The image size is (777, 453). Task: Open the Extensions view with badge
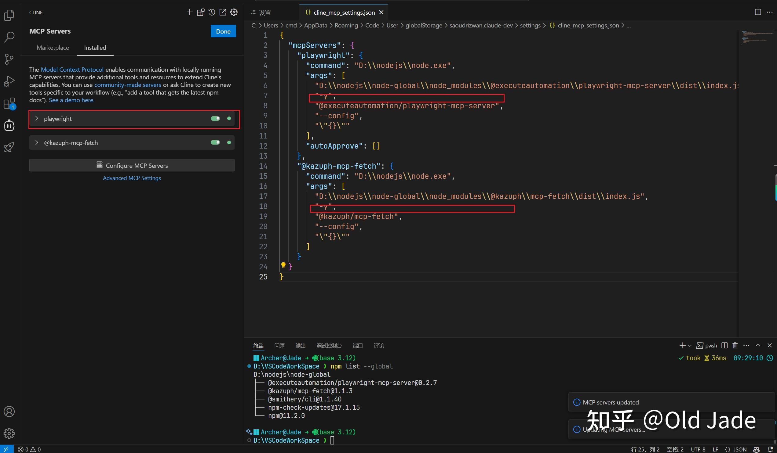coord(9,103)
